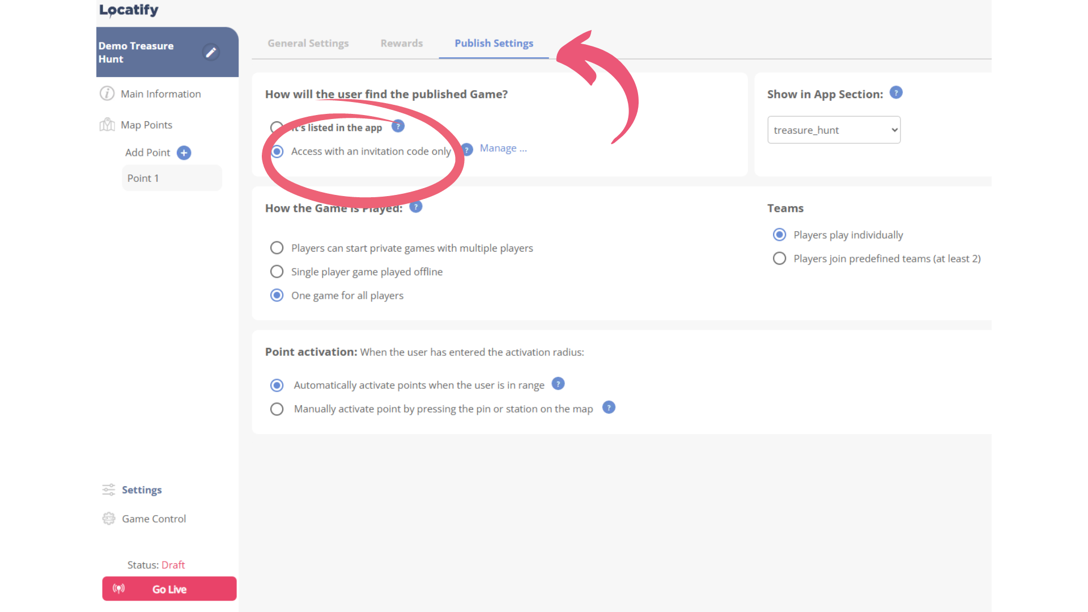Open the treasure_hunt app section dropdown
The image size is (1088, 612).
834,130
